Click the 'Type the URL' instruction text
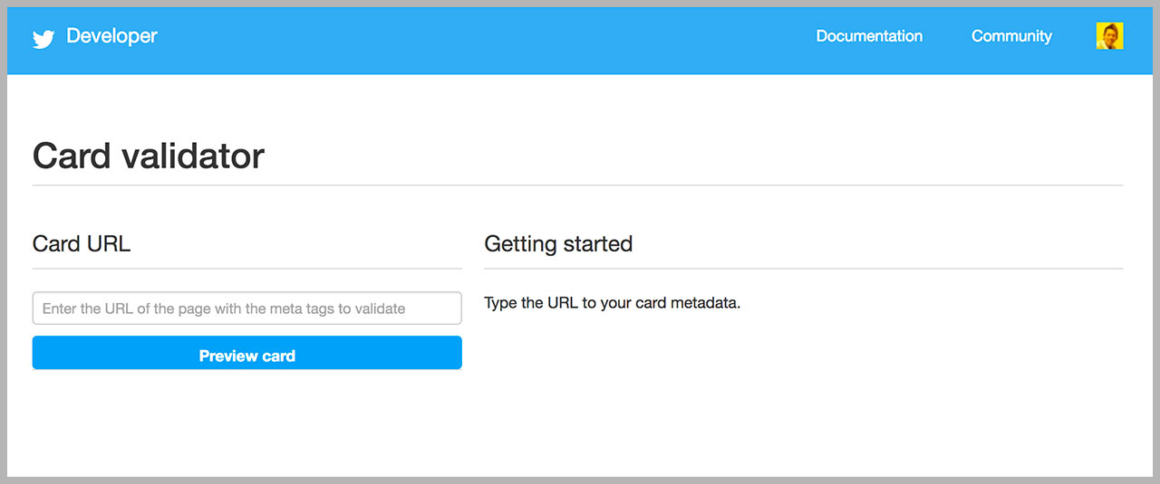This screenshot has height=484, width=1160. [x=613, y=303]
